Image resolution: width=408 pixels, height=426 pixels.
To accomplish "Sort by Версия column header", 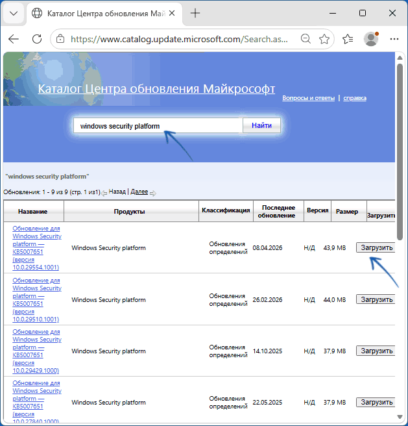I will click(x=318, y=210).
